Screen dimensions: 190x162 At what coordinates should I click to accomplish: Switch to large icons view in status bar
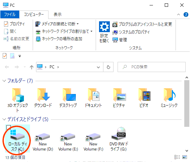click(185, 157)
